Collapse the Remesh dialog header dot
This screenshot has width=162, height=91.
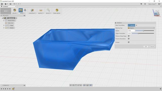point(116,23)
